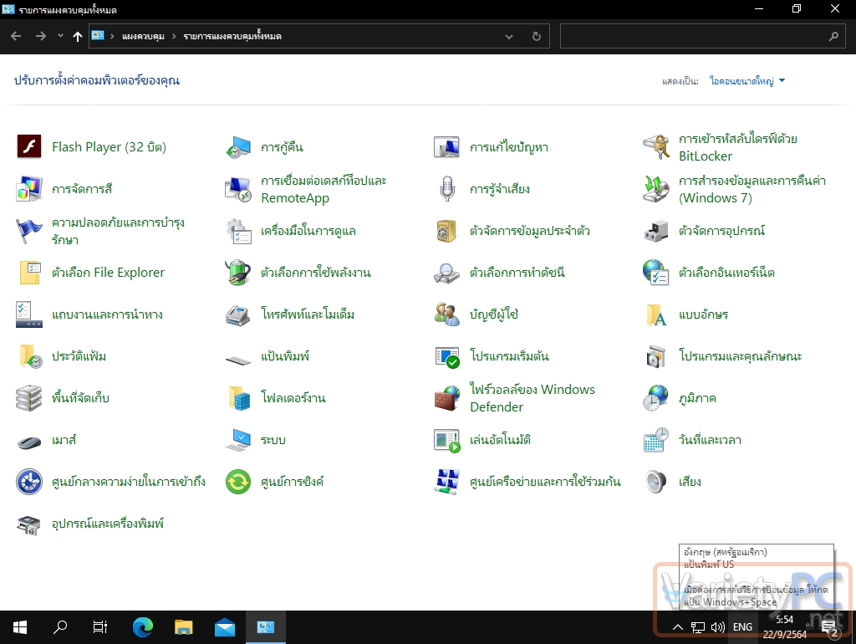856x644 pixels.
Task: Open the วันที่และเวลา (Date and Time) icon
Action: tap(656, 440)
